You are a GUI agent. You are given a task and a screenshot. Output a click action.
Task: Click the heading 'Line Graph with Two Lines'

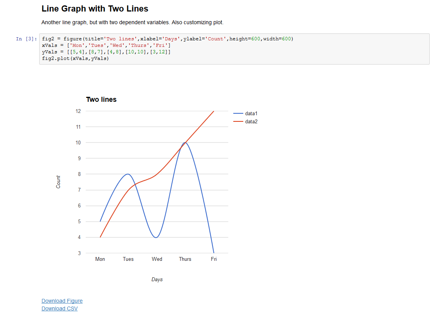click(95, 8)
